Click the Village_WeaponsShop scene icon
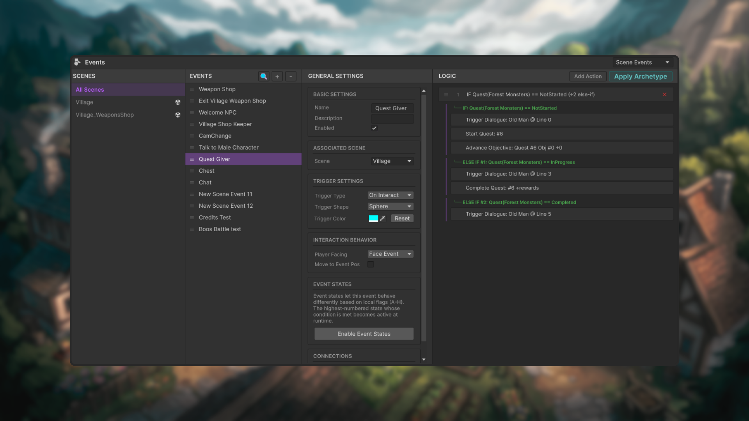Screen dimensions: 749x421 click(178, 115)
